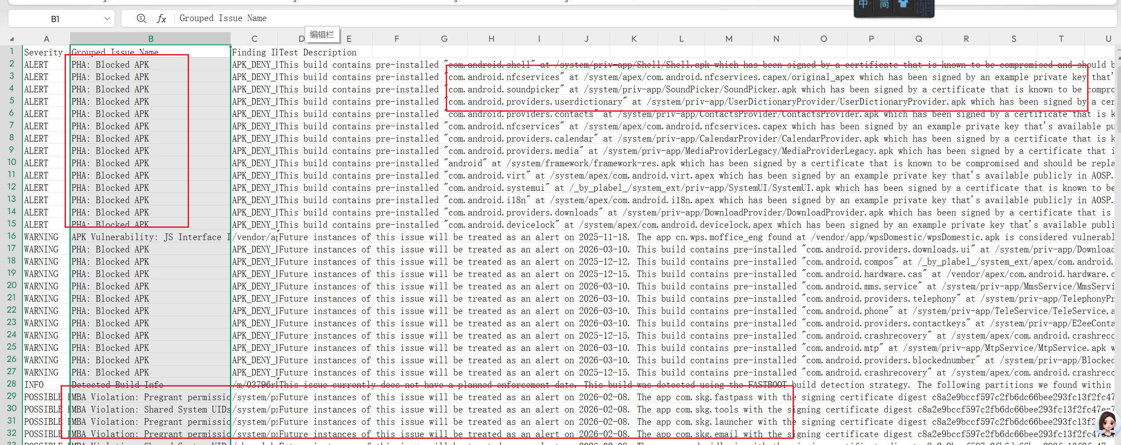The height and width of the screenshot is (445, 1121).
Task: Select column E header
Action: click(x=349, y=39)
